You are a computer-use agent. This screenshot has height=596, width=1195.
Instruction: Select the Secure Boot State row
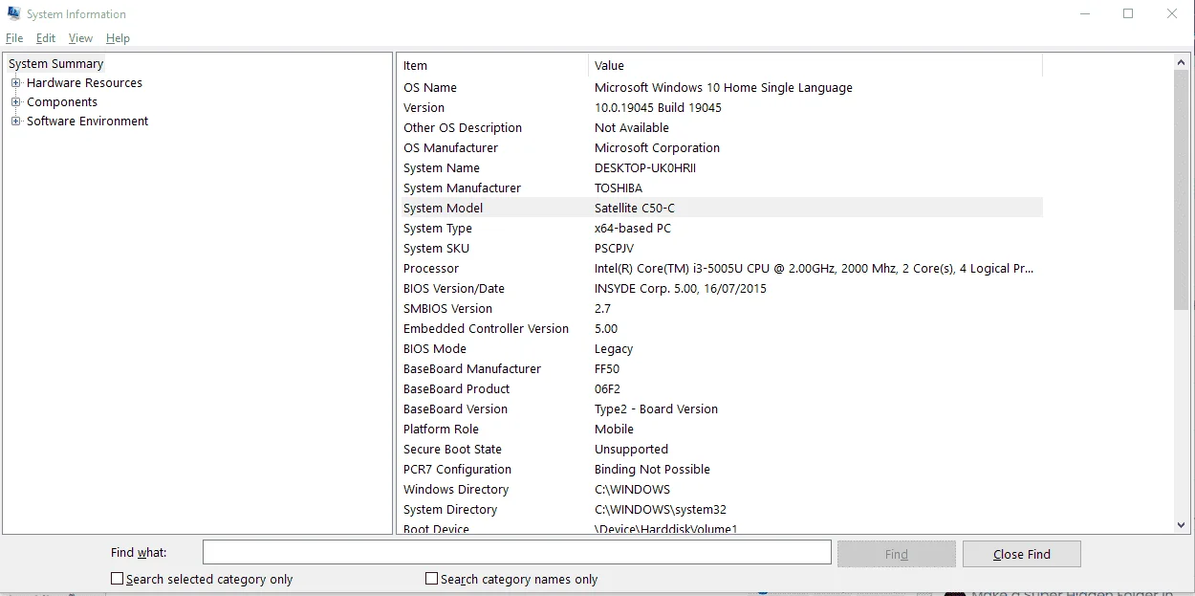point(720,450)
